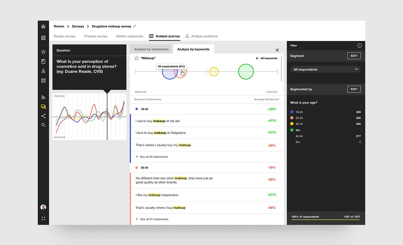This screenshot has width=403, height=245.
Task: Click Average Sentiment column header
Action: click(x=266, y=100)
